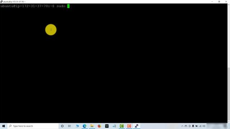Open Task View on the taskbar
The width and height of the screenshot is (230, 129).
(x=69, y=126)
